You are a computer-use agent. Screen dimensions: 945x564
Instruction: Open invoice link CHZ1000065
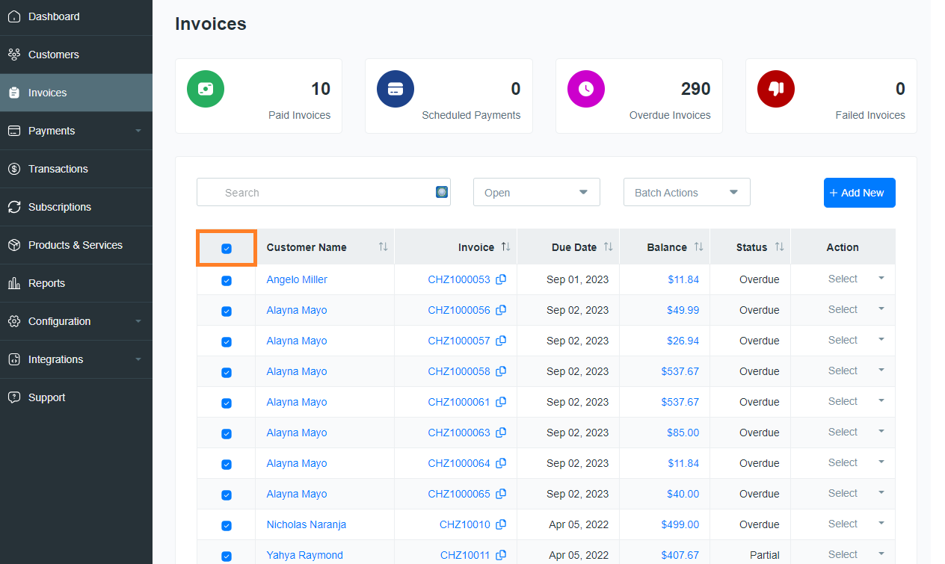coord(459,494)
